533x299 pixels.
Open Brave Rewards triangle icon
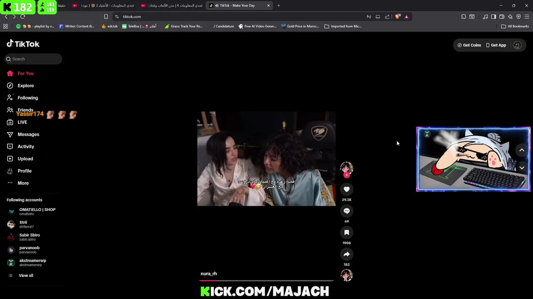click(406, 17)
